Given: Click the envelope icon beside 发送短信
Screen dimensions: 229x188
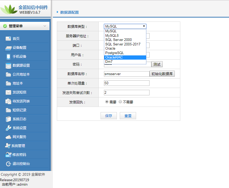Looking at the screenshot, I should 8,92.
